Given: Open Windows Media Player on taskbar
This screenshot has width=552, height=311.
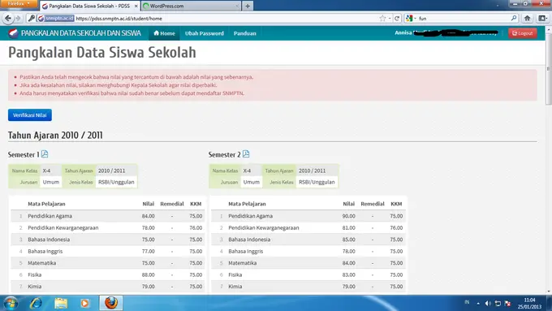Looking at the screenshot, I should point(85,303).
